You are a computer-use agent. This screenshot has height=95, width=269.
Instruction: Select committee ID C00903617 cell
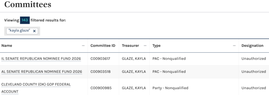coord(101,59)
